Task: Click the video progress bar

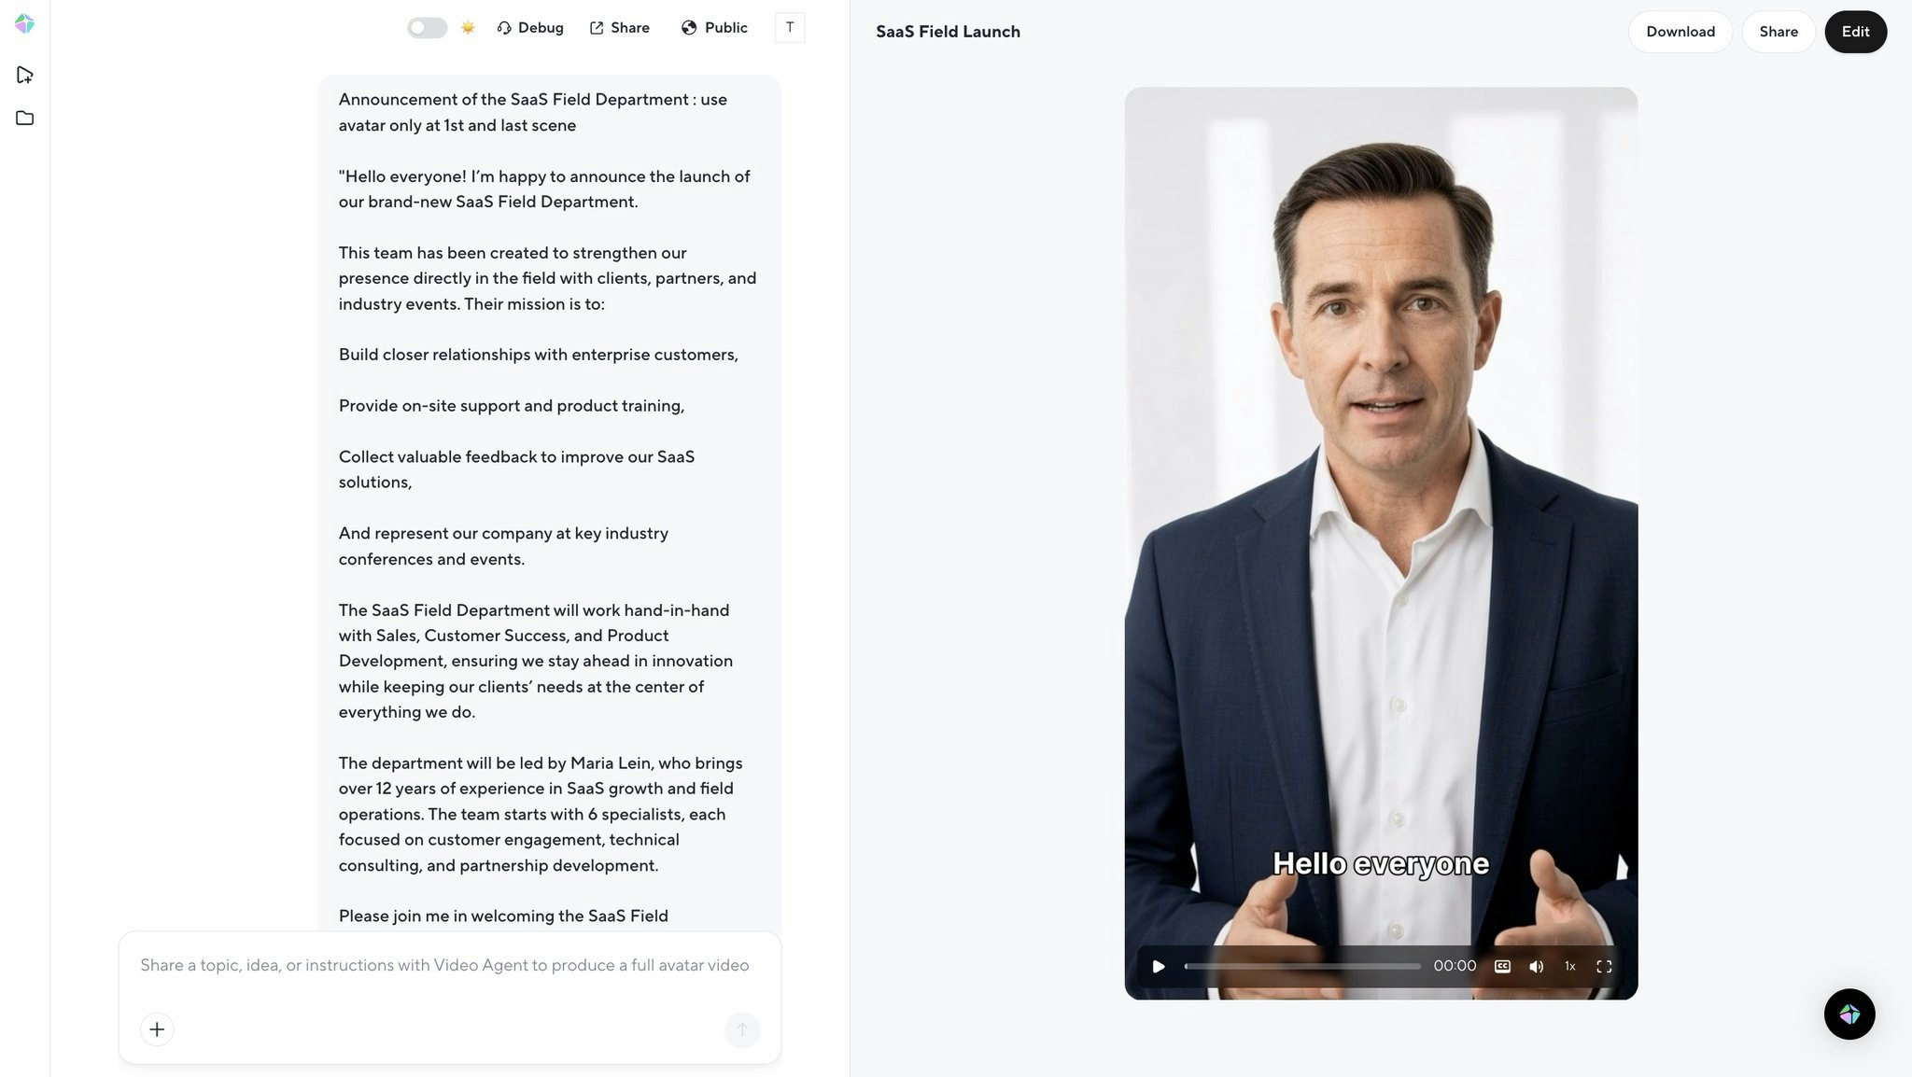Action: 1302,966
